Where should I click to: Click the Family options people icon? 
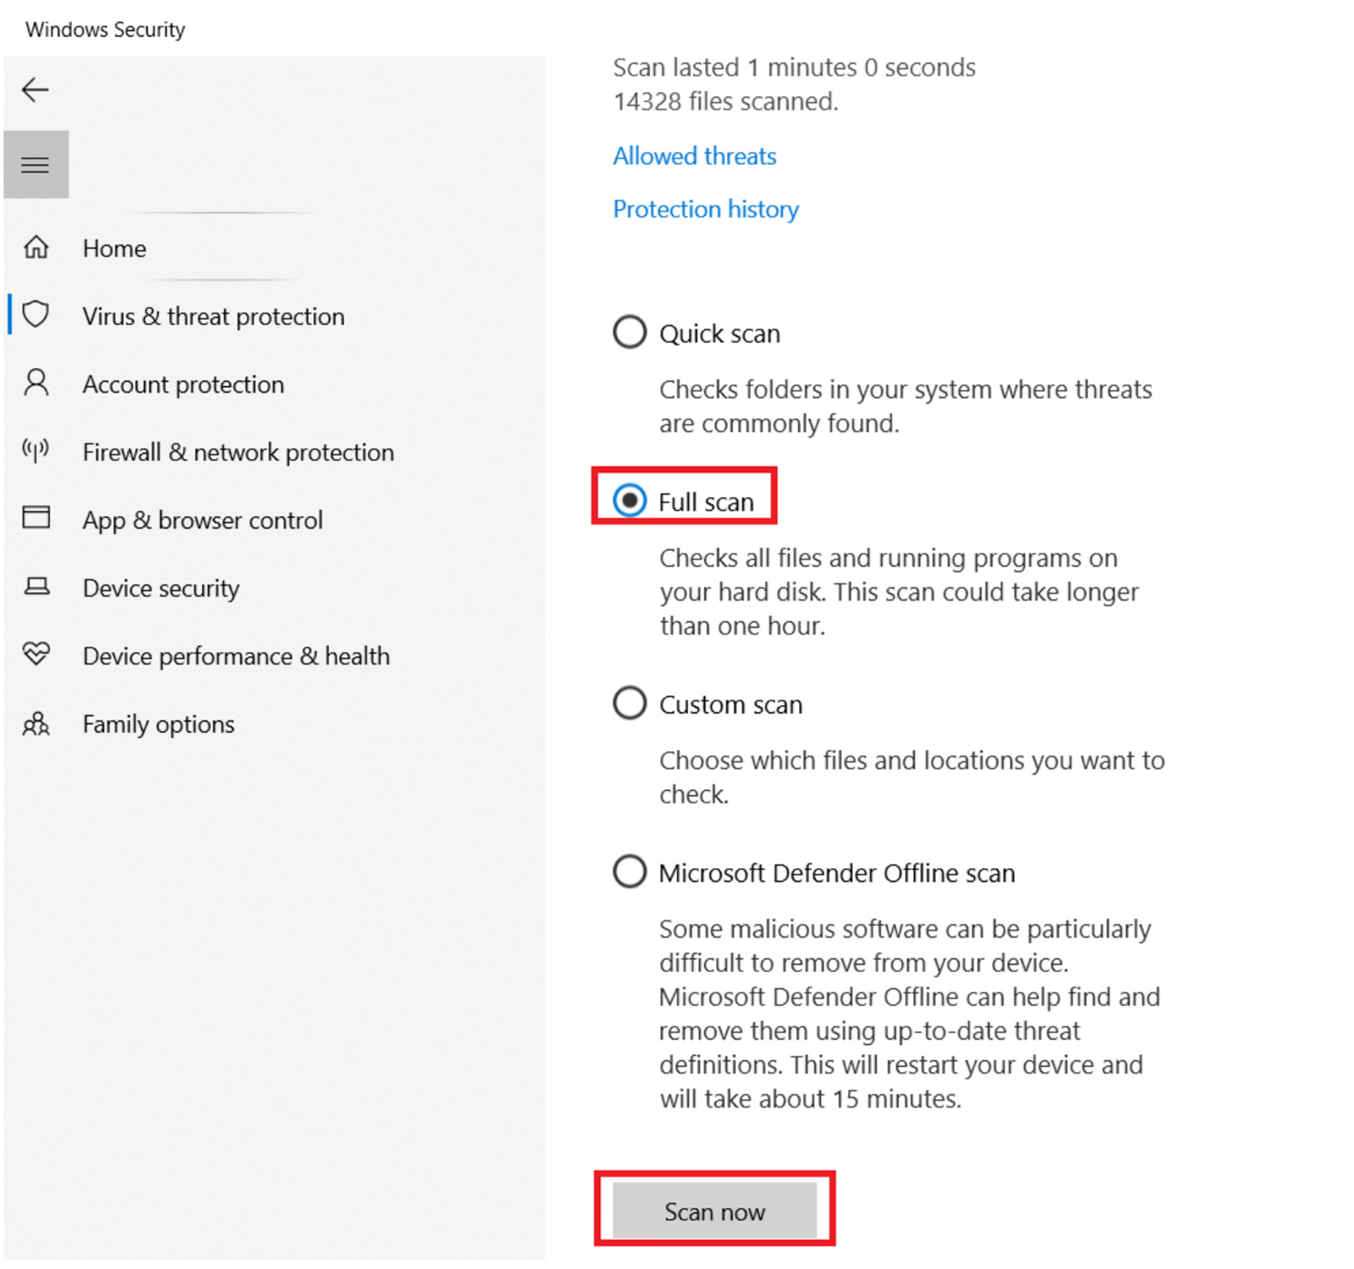(x=36, y=722)
